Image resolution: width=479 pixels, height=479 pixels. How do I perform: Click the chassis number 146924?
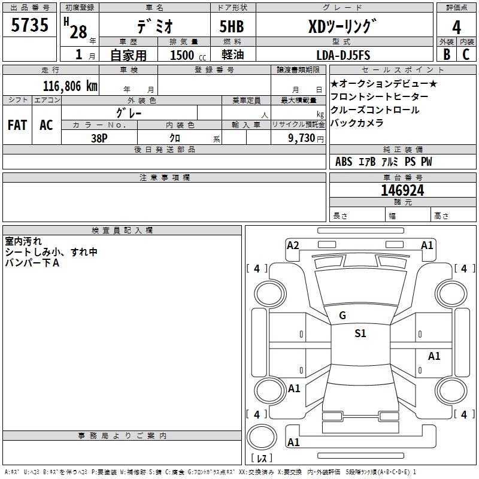[402, 190]
